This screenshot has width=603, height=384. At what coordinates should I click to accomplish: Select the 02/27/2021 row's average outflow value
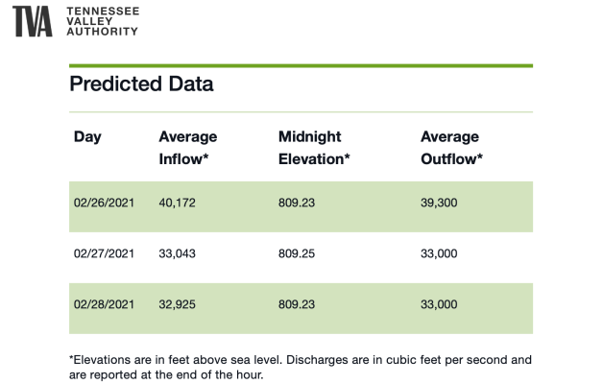click(x=441, y=254)
